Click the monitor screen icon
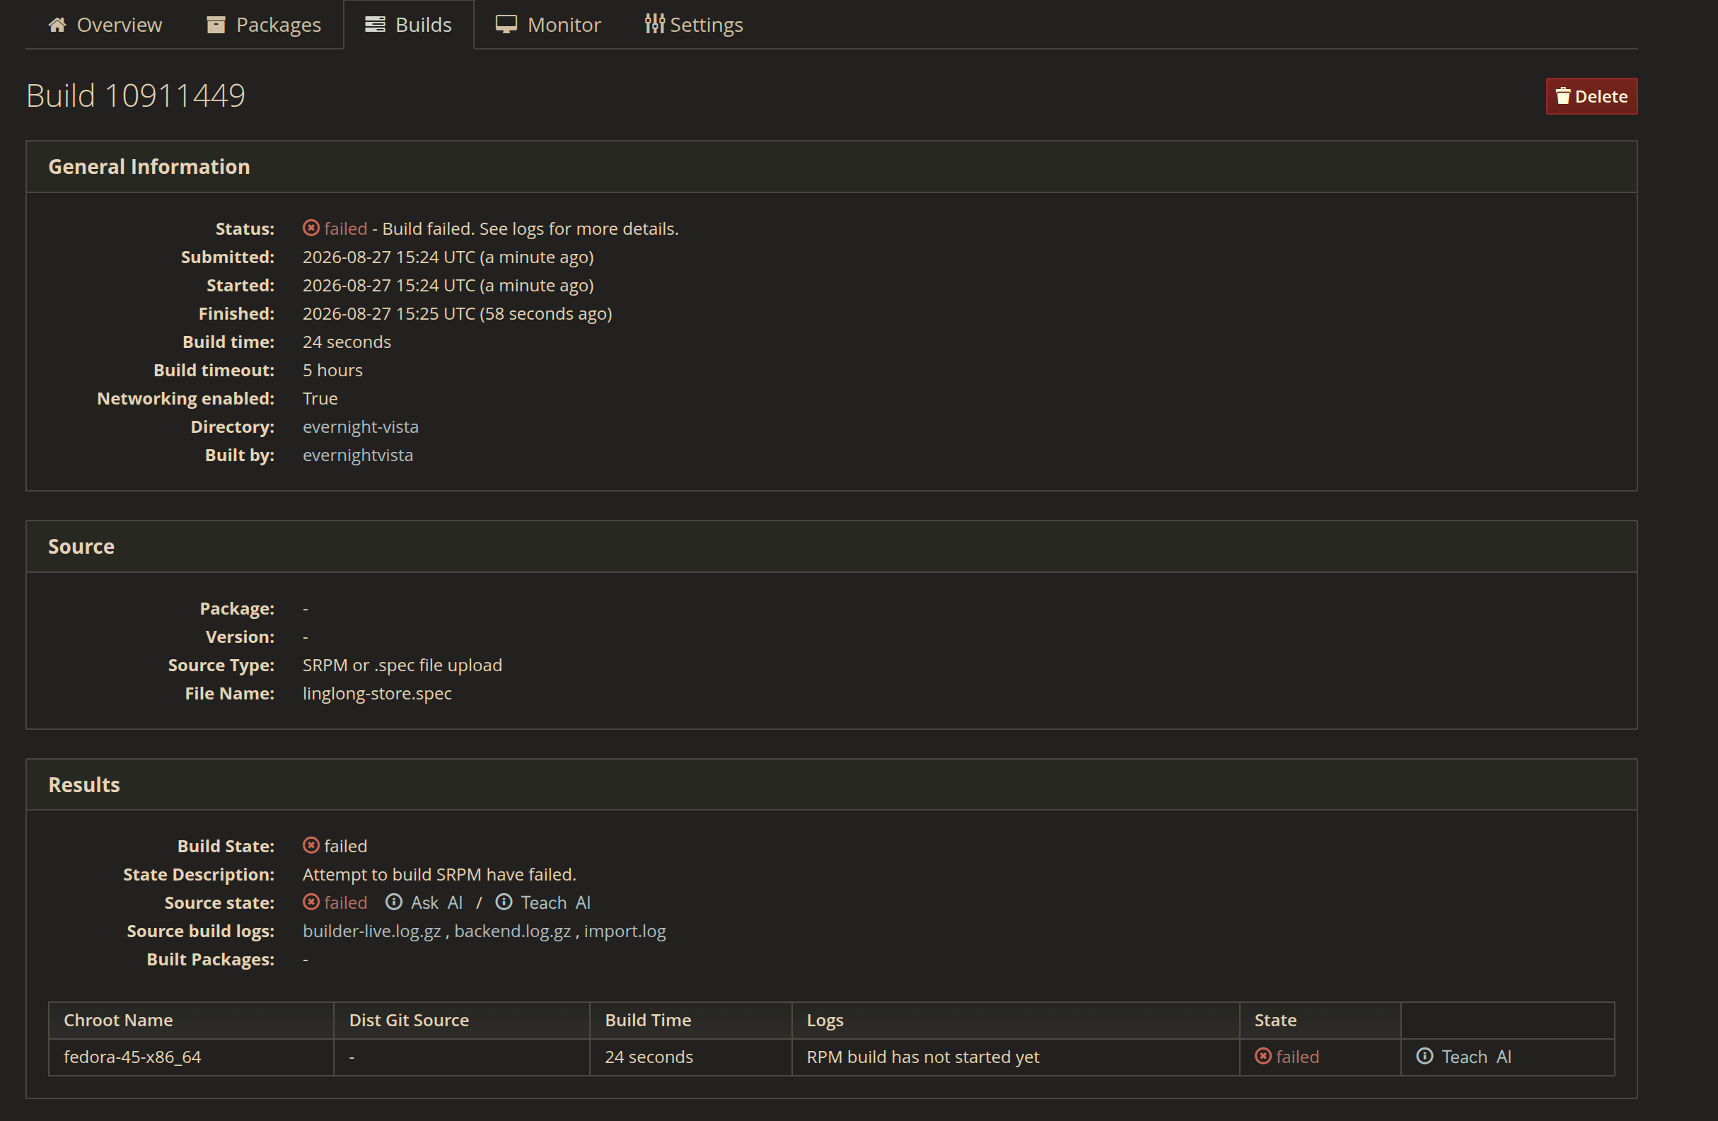 pos(506,25)
